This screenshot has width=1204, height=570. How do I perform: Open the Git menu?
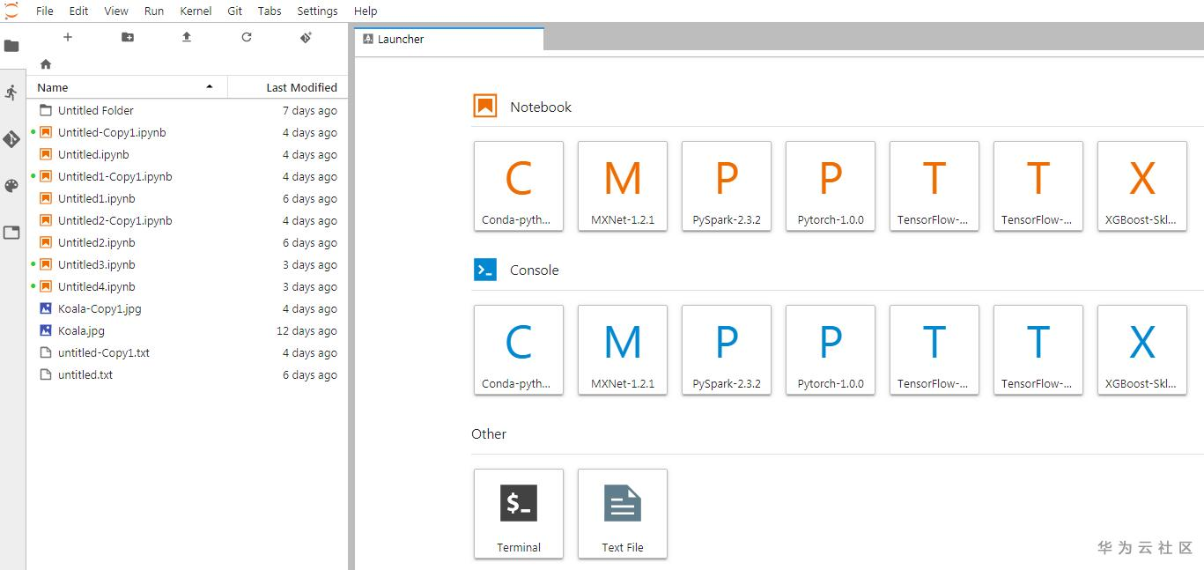235,11
